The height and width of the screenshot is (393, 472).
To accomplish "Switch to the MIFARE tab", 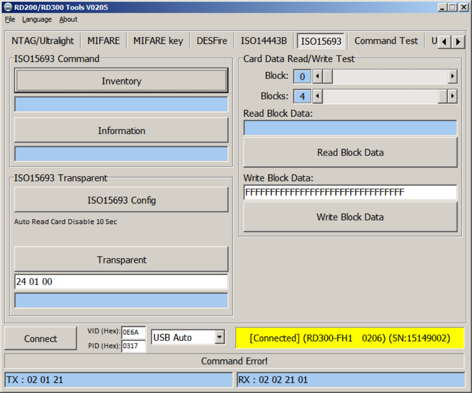I will coord(104,41).
